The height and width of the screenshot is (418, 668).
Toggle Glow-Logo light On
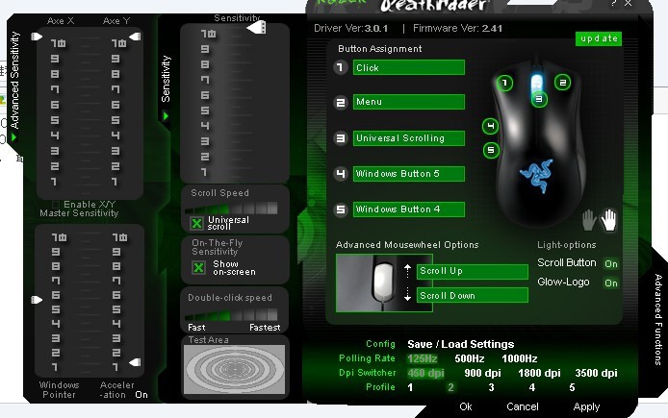tap(611, 283)
